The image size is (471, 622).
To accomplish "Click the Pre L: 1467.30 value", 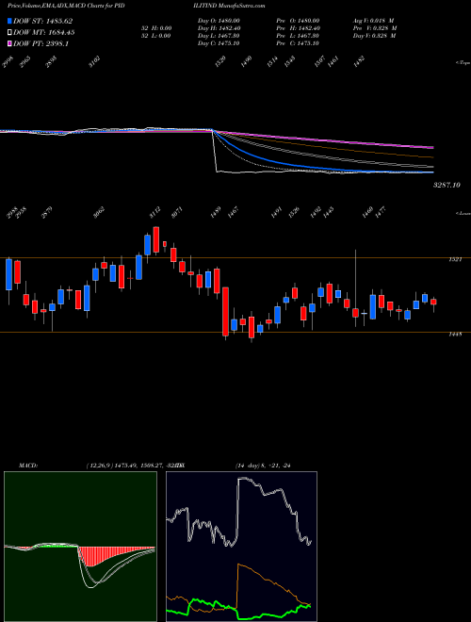I will 298,36.
